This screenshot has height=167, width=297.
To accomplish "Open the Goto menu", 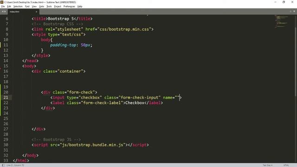I will click(x=41, y=6).
